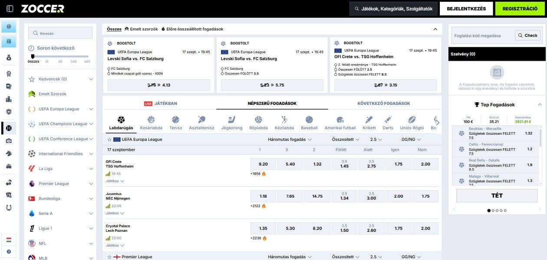
Task: Filter by Emelt szorzók tab
Action: point(141,29)
